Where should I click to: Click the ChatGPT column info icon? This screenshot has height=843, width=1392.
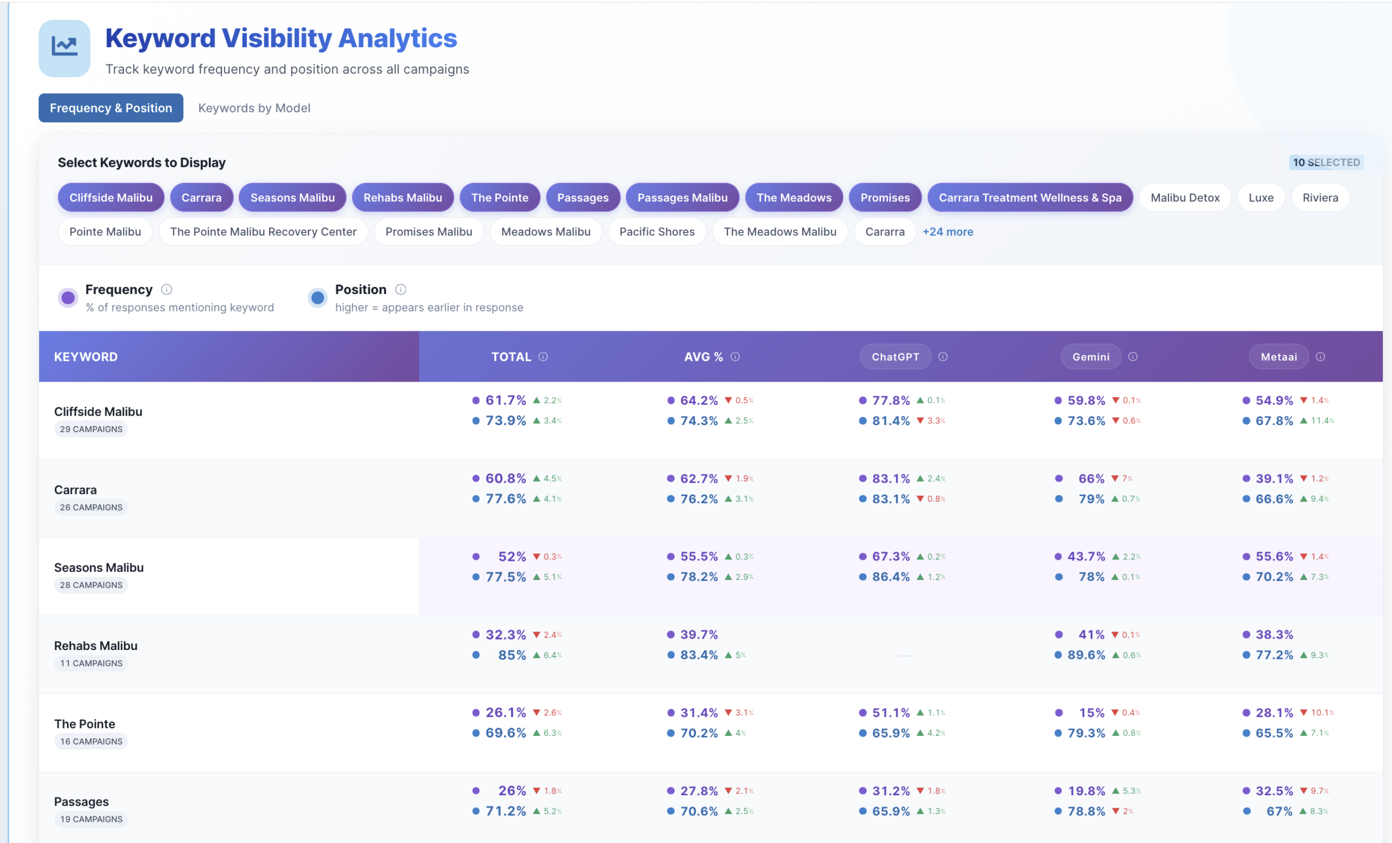(942, 357)
